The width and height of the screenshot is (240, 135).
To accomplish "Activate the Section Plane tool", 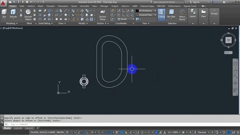I will coord(102,15).
